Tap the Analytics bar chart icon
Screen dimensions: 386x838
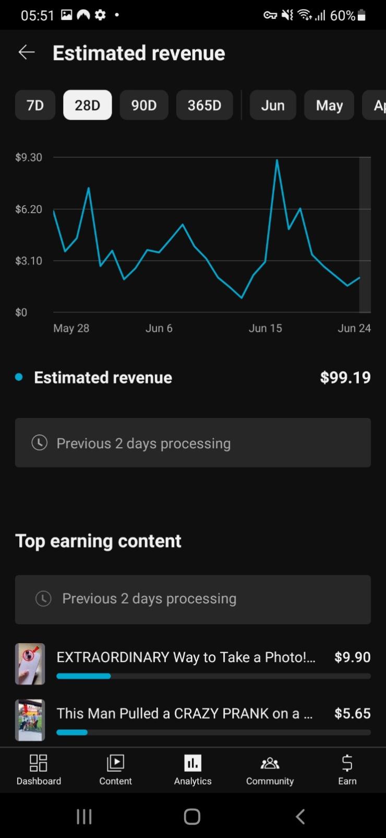192,763
